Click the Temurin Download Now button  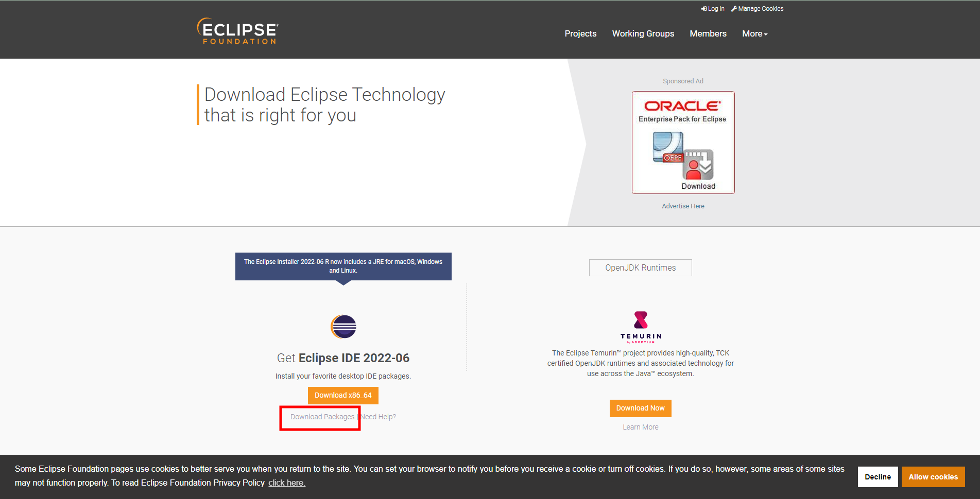(641, 408)
